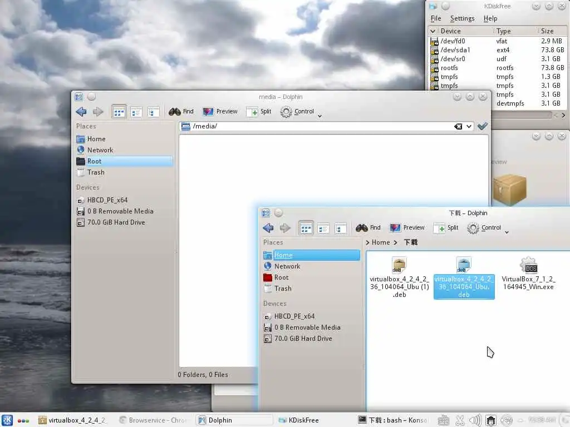570x427 pixels.
Task: Toggle Preview in 下載 Dolphin window
Action: pos(407,227)
